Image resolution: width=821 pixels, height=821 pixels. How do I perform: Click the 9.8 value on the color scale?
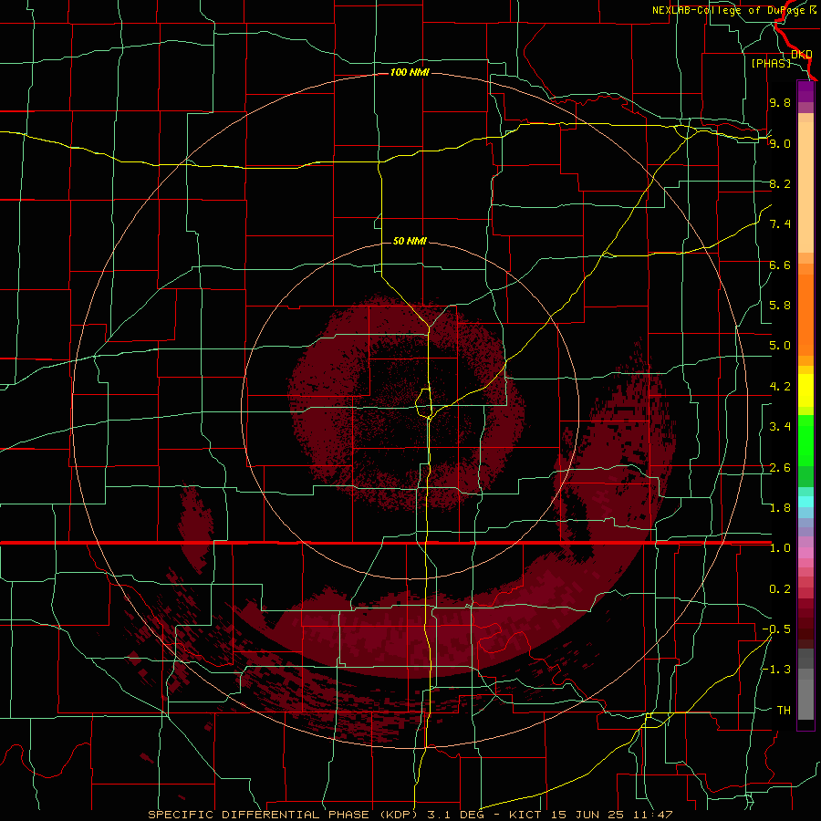pyautogui.click(x=780, y=102)
